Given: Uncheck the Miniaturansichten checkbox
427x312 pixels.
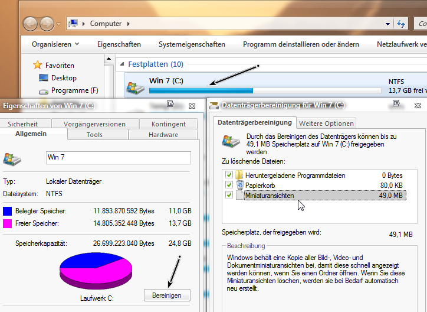Looking at the screenshot, I should pyautogui.click(x=229, y=195).
